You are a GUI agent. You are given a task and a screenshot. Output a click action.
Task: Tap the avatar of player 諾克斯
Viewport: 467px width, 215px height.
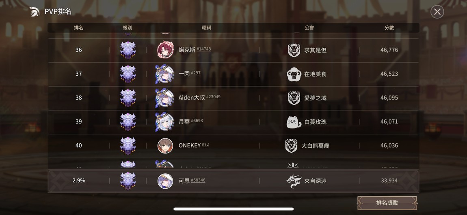pyautogui.click(x=165, y=50)
